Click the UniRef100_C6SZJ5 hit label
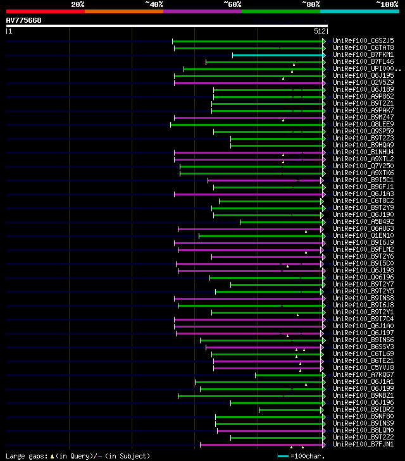Viewport: 405px width, 461px height. coord(363,40)
